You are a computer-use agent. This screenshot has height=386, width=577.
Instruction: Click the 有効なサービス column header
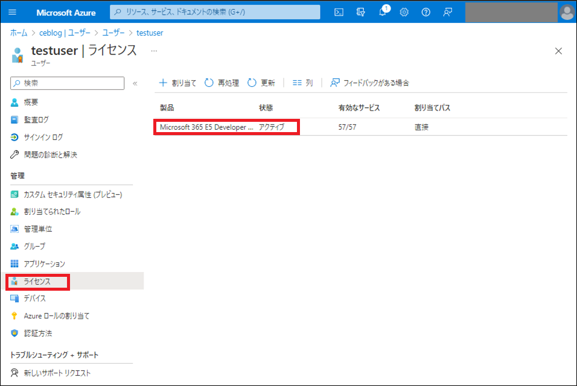[359, 108]
